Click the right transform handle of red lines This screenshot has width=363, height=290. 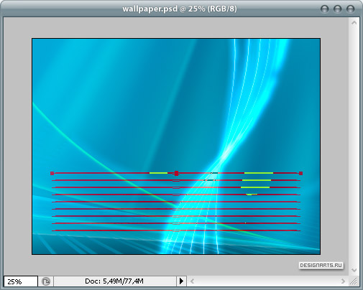tap(301, 173)
